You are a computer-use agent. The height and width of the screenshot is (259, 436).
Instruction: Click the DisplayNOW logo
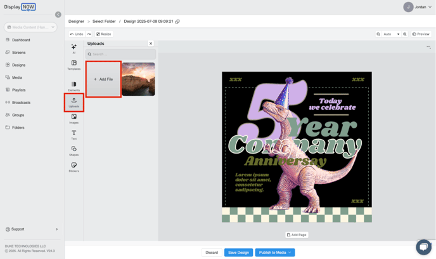(20, 7)
